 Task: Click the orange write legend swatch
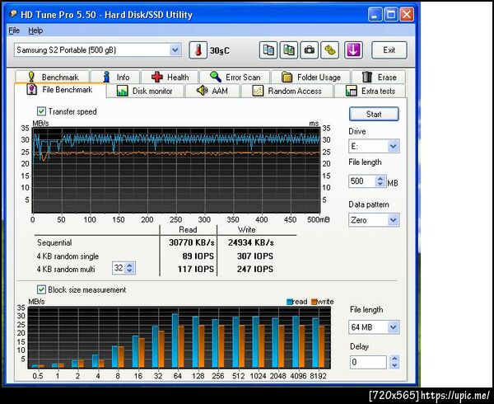(x=314, y=302)
